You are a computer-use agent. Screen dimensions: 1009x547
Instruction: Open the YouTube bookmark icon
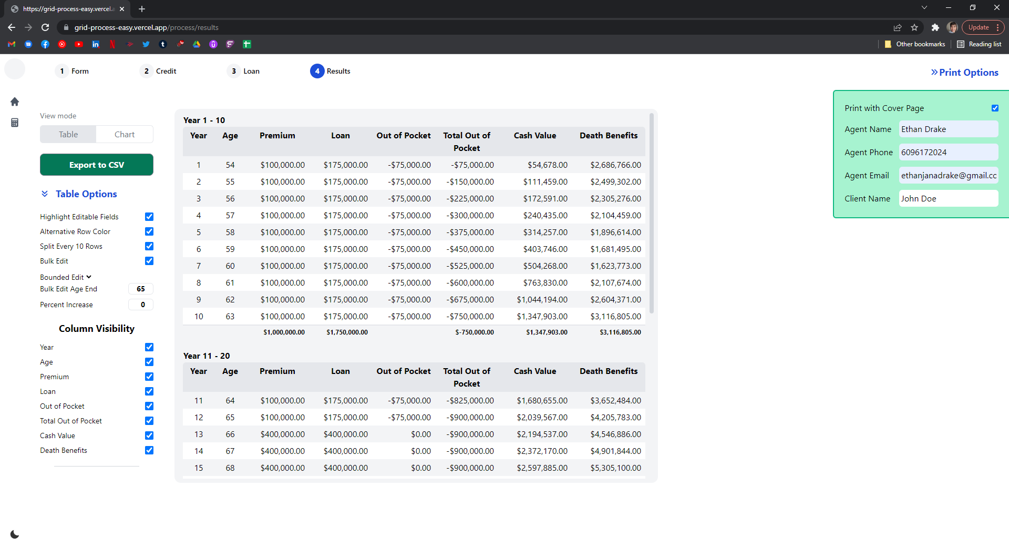coord(79,44)
